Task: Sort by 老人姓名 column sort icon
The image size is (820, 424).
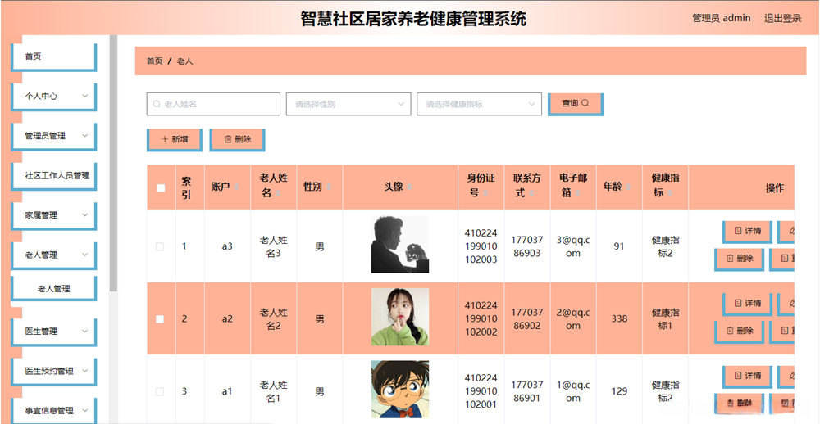Action: tap(278, 193)
